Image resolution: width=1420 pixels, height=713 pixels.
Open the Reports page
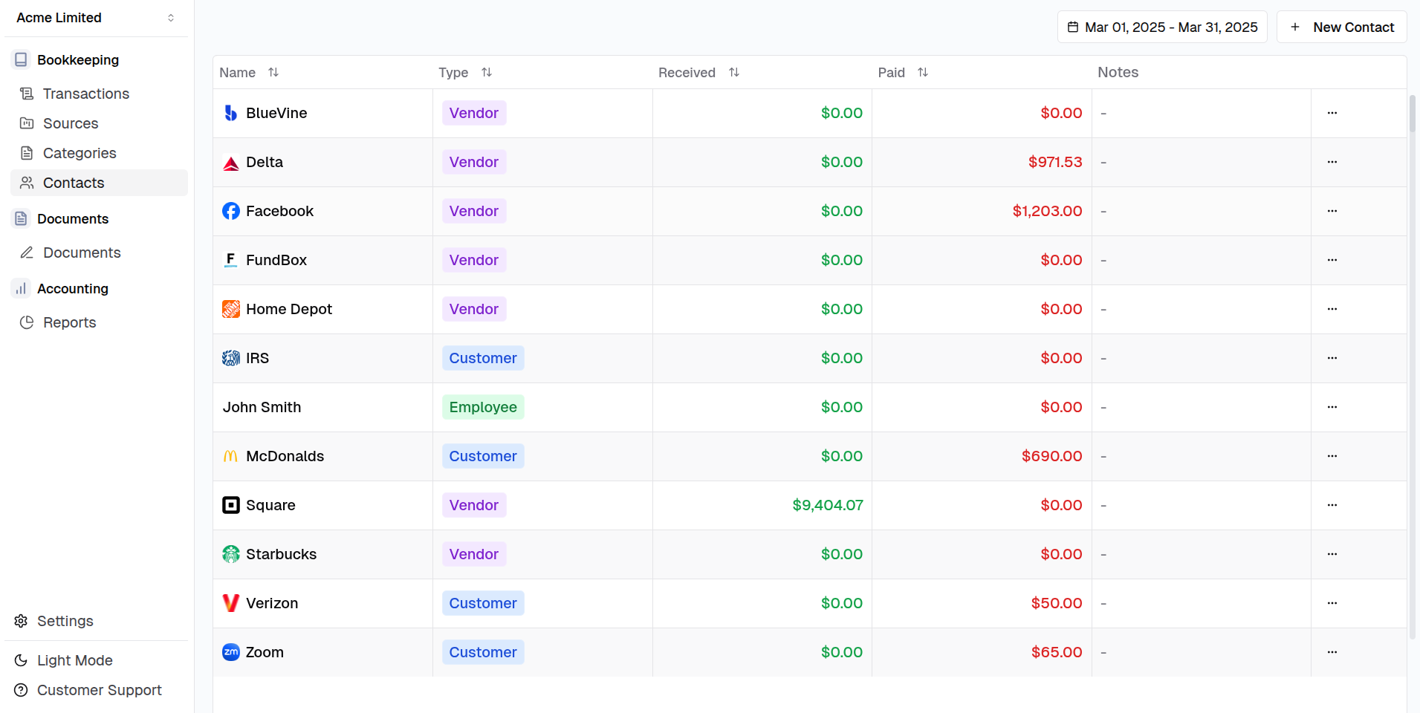[99, 322]
